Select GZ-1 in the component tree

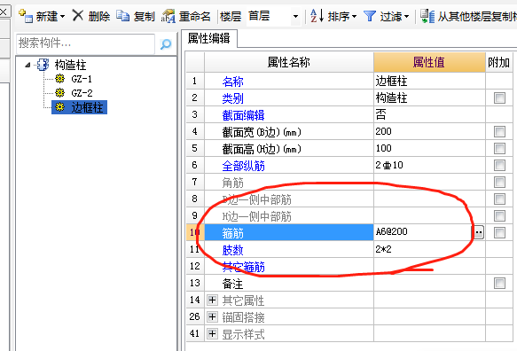[x=82, y=79]
